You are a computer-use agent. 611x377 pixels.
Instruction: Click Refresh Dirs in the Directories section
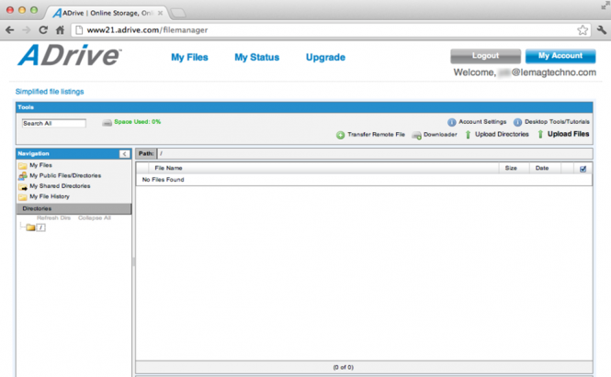click(54, 218)
